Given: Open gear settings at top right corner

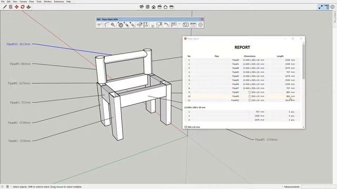Looking at the screenshot, I should pyautogui.click(x=332, y=7).
